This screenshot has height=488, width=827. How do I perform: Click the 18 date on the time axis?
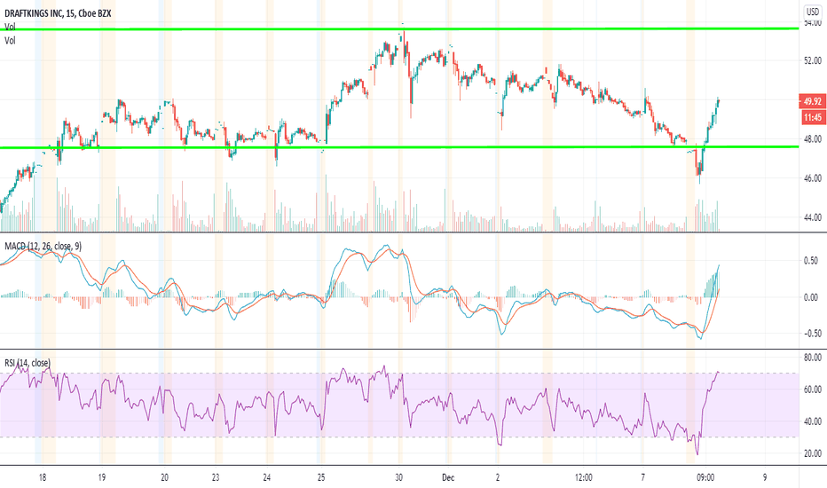point(43,477)
